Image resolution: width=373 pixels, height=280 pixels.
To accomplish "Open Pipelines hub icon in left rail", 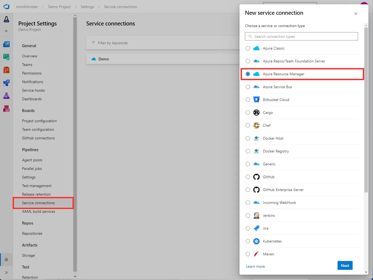I will coord(6,83).
